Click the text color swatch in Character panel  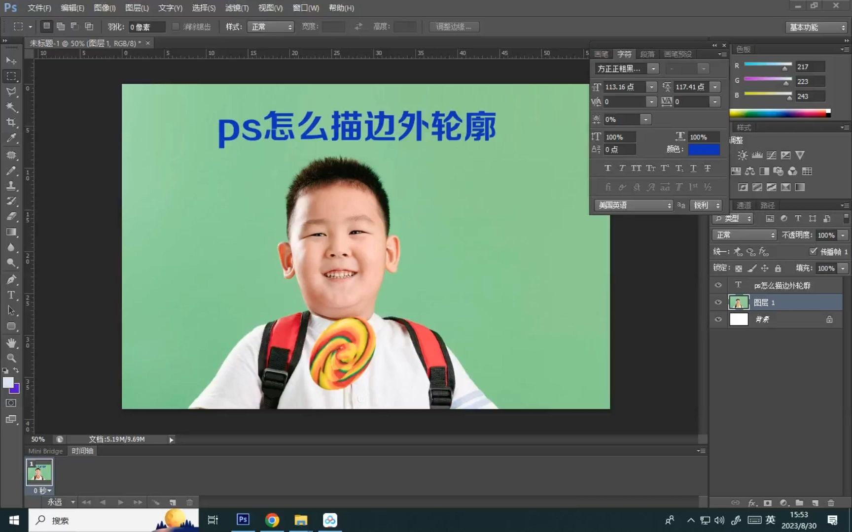[x=704, y=149]
